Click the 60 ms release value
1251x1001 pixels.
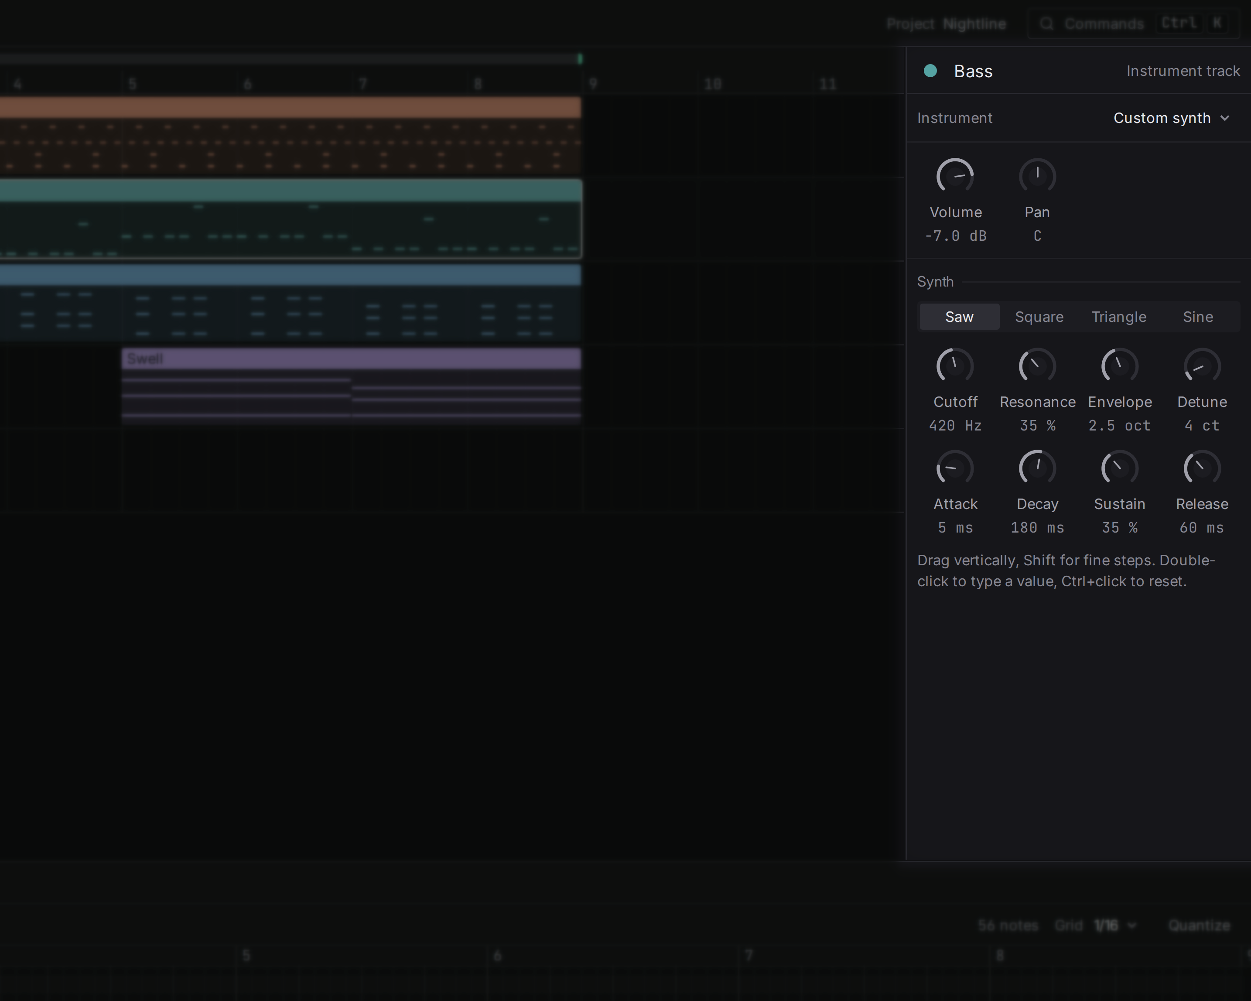tap(1202, 528)
